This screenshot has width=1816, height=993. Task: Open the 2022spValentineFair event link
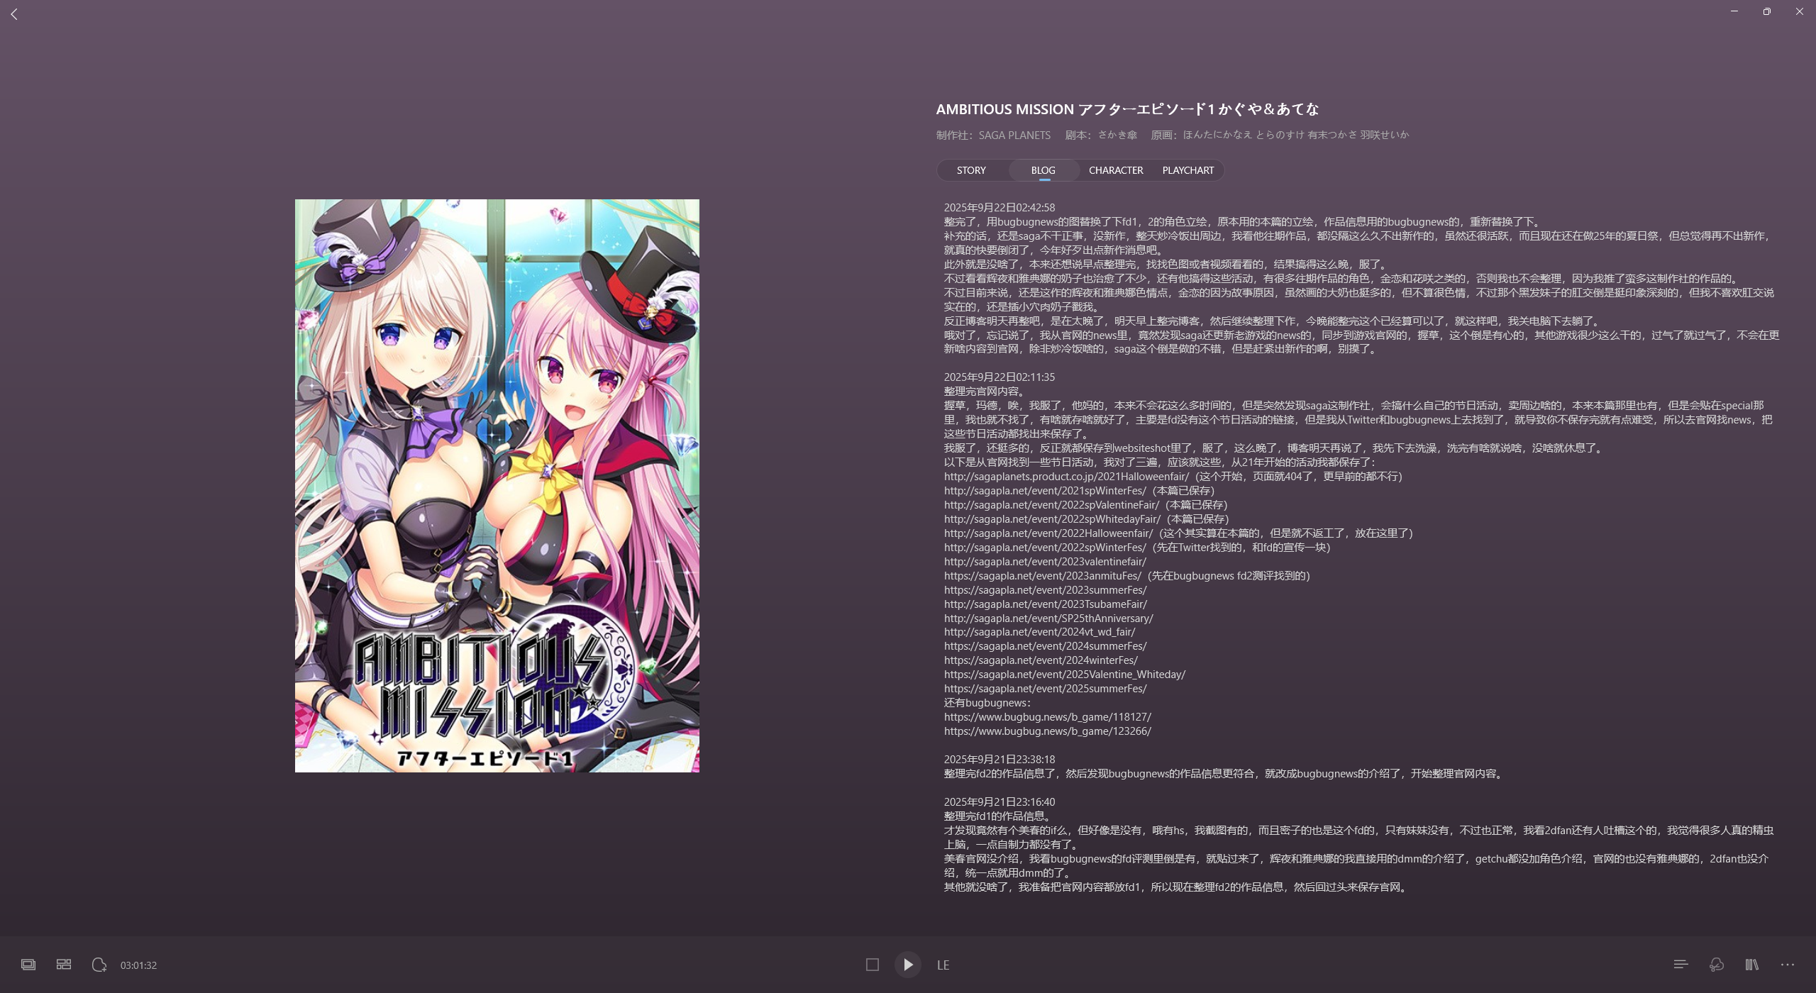[x=1051, y=505]
